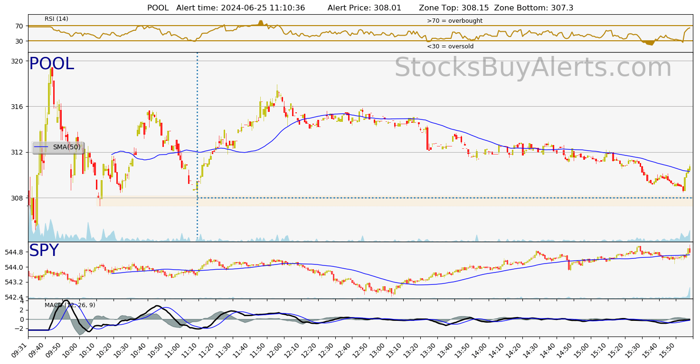Click the '<30 = oversold' annotation

(450, 46)
